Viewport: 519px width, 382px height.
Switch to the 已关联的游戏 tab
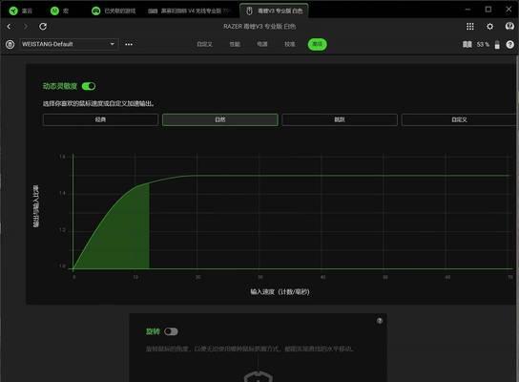(x=114, y=11)
